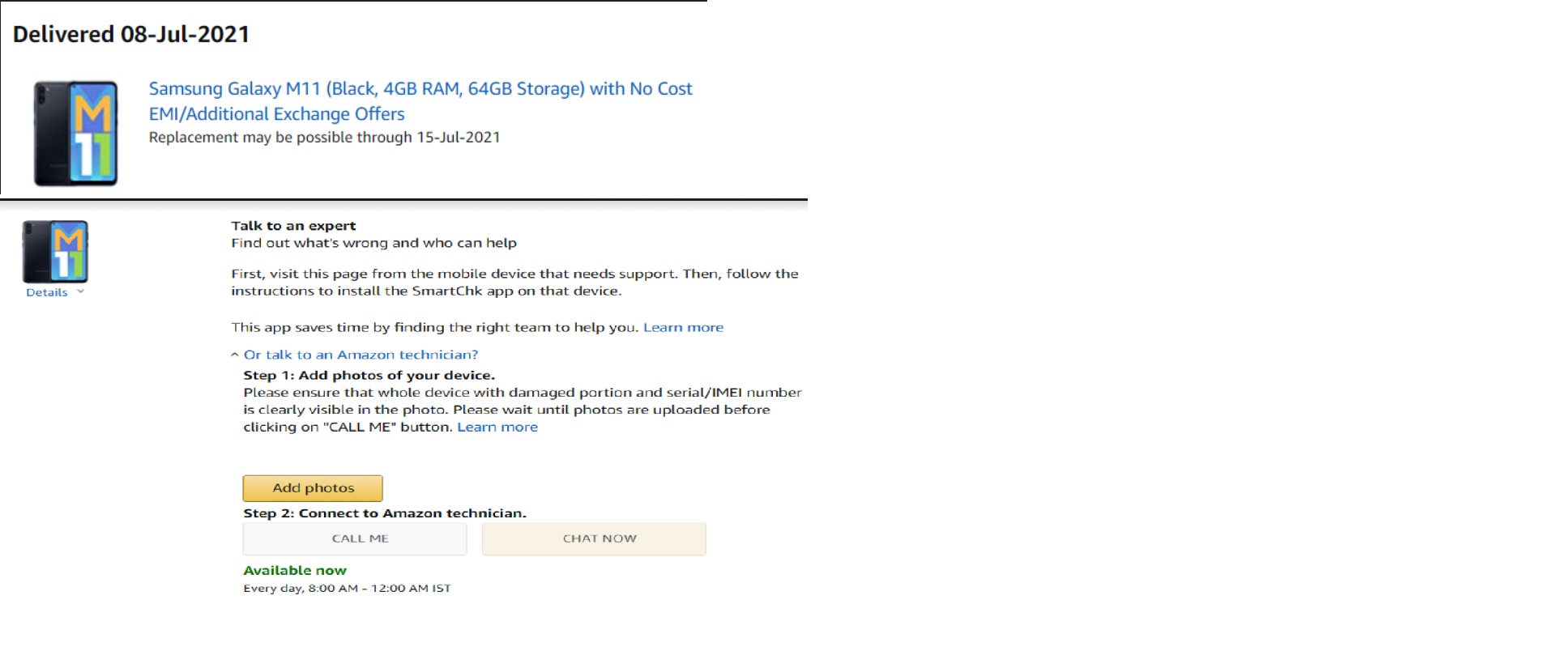Click the caret before 'Or talk to an Amazon technician?'
Image resolution: width=1549 pixels, height=668 pixels.
pyautogui.click(x=235, y=355)
